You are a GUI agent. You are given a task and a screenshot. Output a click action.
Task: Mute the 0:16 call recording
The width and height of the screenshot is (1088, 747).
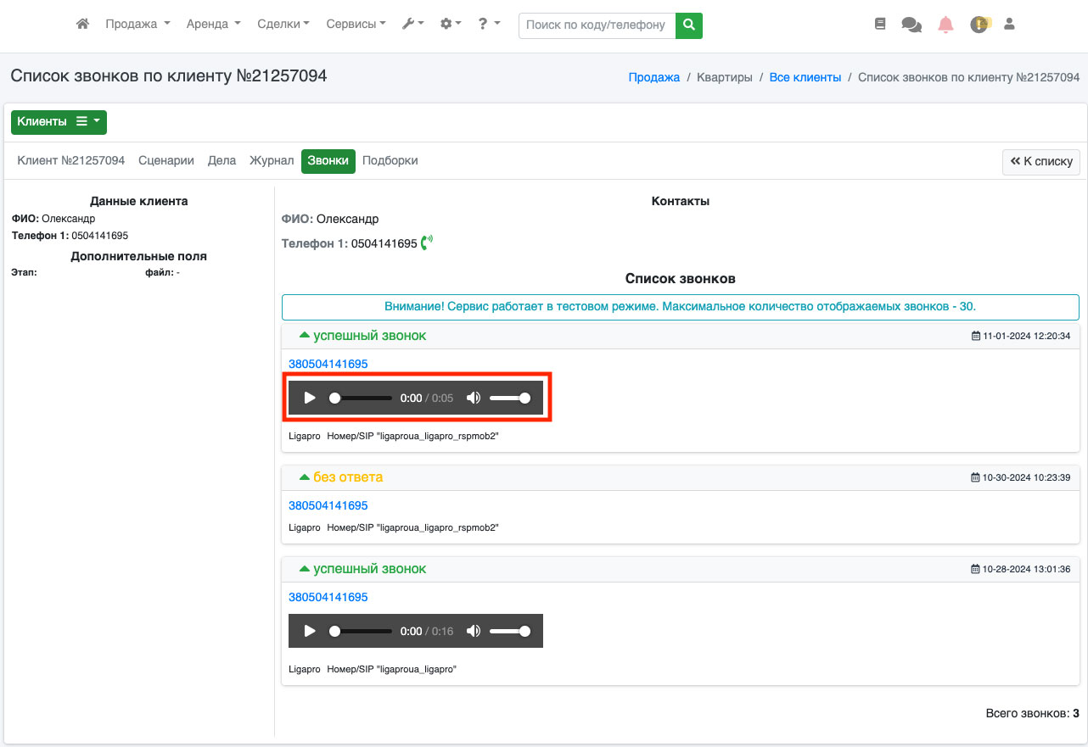point(474,631)
